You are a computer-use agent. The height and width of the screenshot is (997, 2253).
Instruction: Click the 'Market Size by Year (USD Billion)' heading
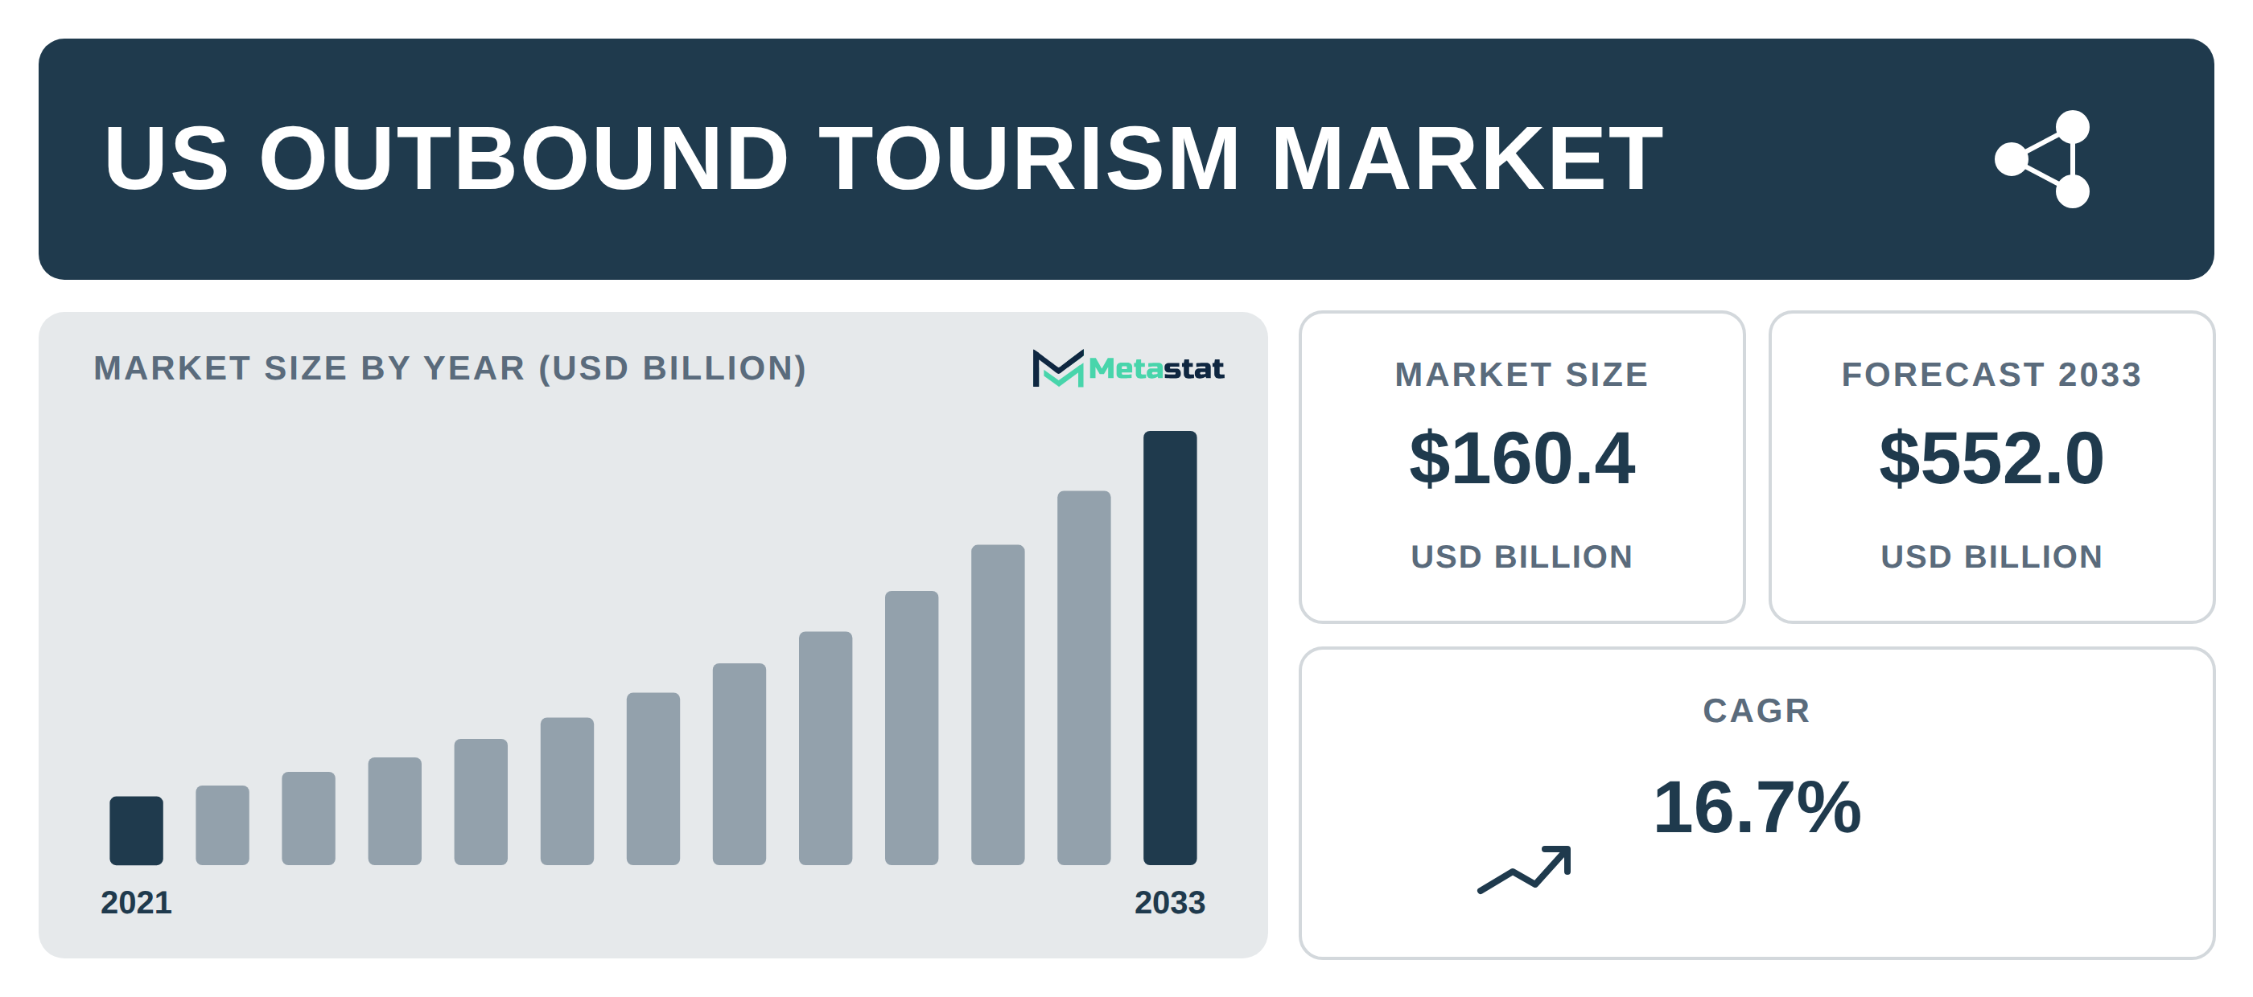(450, 368)
